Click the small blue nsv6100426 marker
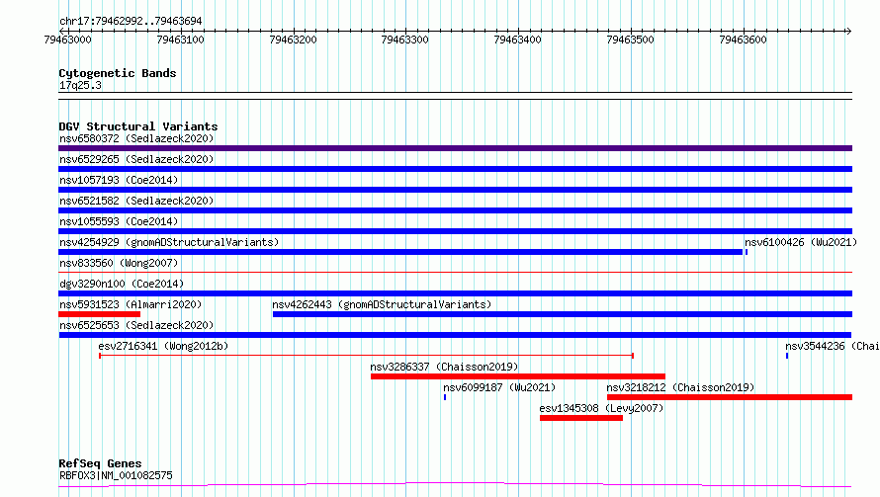Screen dimensions: 880x497 point(747,252)
